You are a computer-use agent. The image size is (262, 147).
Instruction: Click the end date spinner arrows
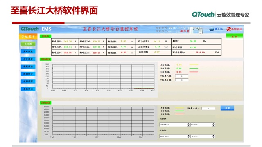189,136
